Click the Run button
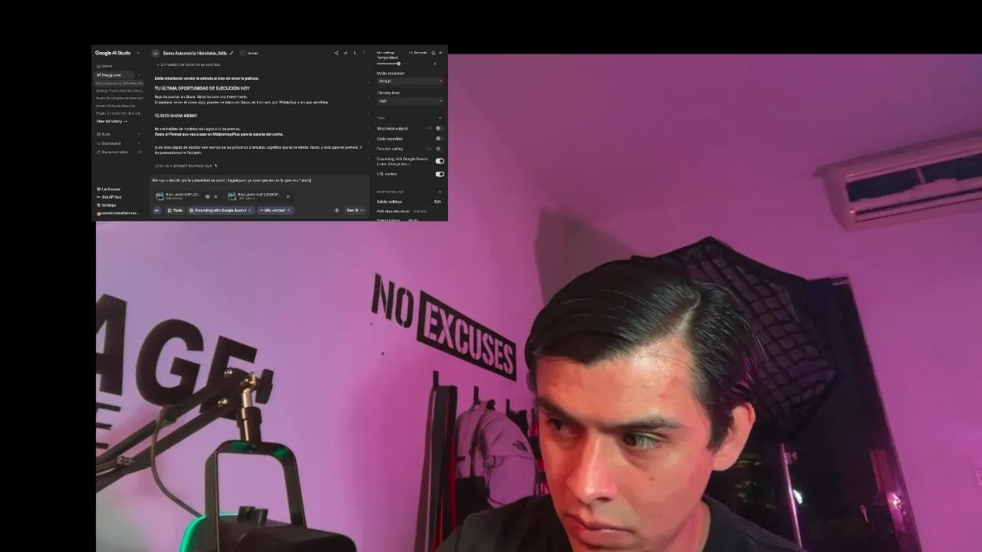The height and width of the screenshot is (552, 982). click(x=355, y=210)
